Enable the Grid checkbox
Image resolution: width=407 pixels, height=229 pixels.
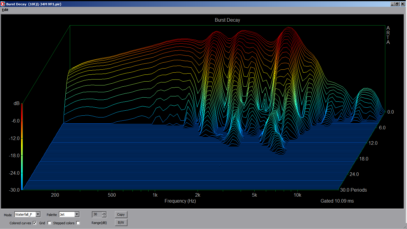tap(49, 223)
